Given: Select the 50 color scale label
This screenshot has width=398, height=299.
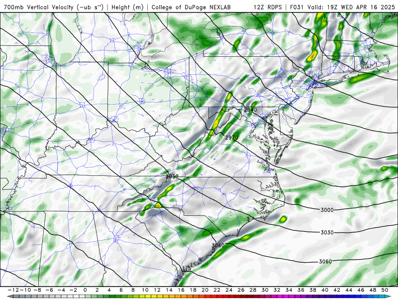Looking at the screenshot, I should tap(385, 290).
